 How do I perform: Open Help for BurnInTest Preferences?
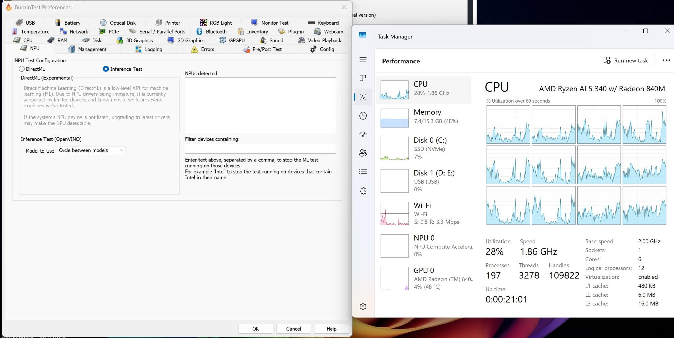click(x=331, y=329)
